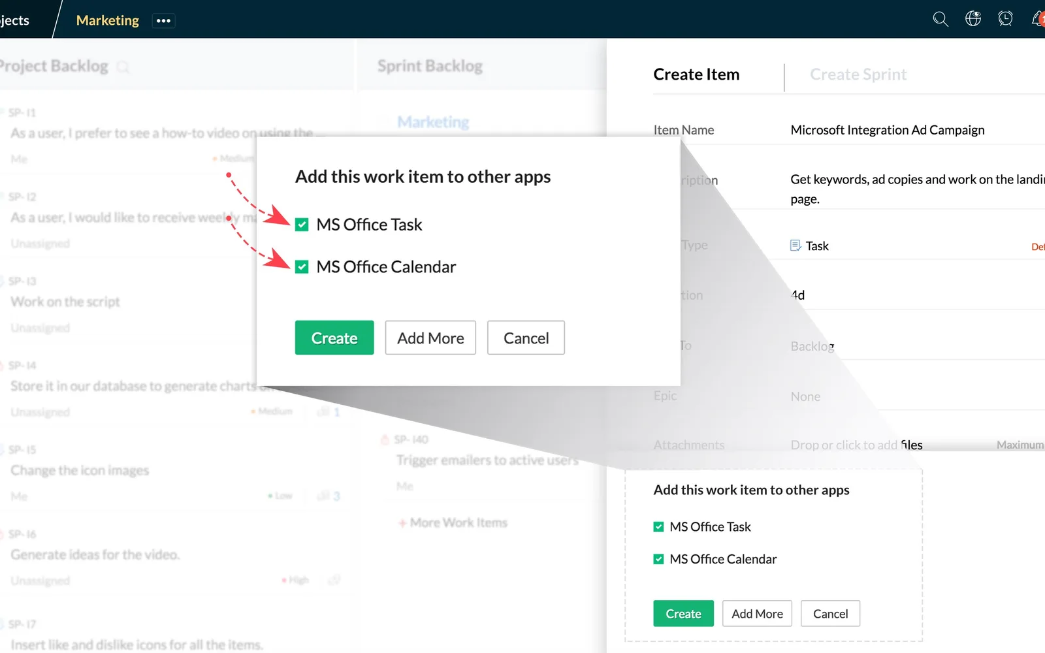1045x653 pixels.
Task: Toggle MS Office Calendar checkbox in Create Item panel
Action: tap(658, 559)
